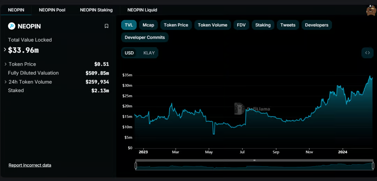Switch chart denomination to KLAY
Screen dimensions: 377x181
[x=149, y=53]
